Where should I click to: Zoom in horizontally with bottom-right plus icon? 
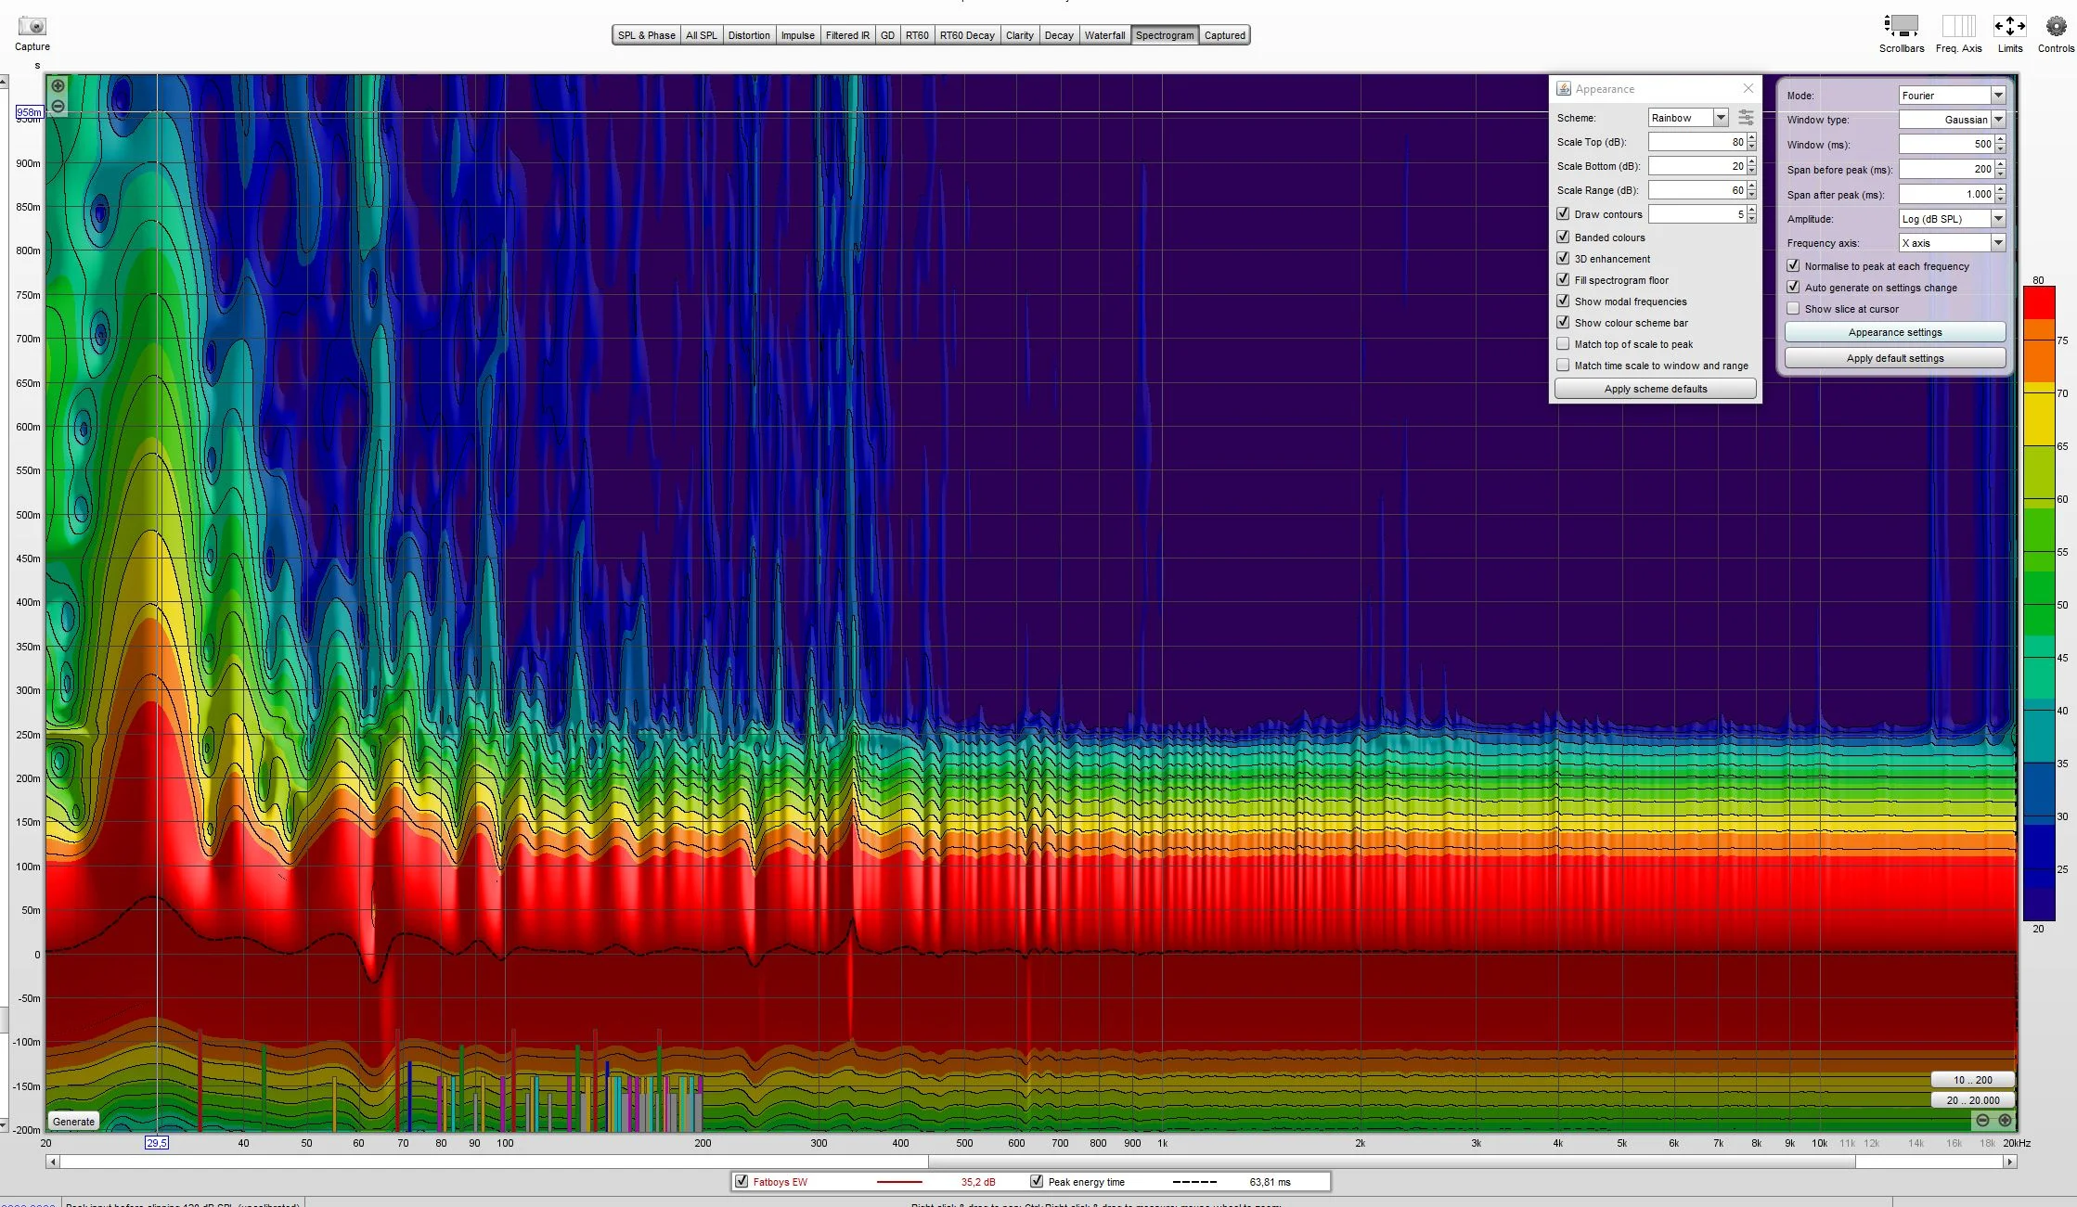click(x=2004, y=1120)
